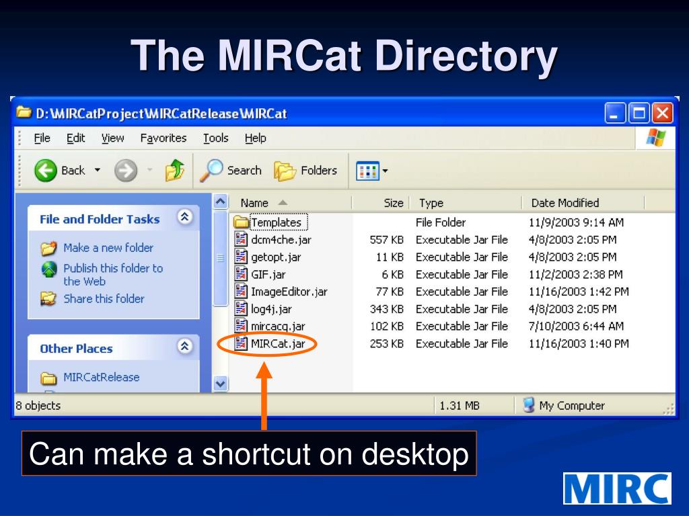Sort by the Type column header
Viewport: 689px width, 516px height.
pos(466,203)
